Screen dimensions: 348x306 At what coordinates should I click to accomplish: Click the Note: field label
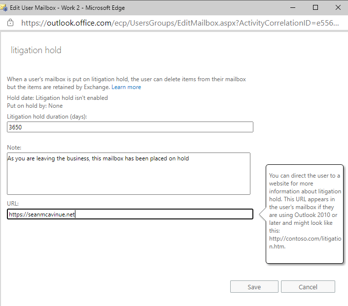14,147
